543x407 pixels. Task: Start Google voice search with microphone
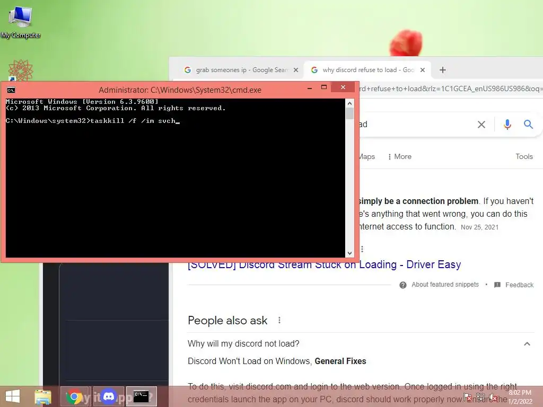507,124
